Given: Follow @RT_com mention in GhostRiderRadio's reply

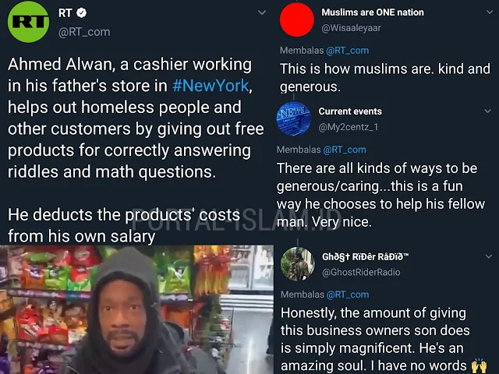Looking at the screenshot, I should (348, 295).
